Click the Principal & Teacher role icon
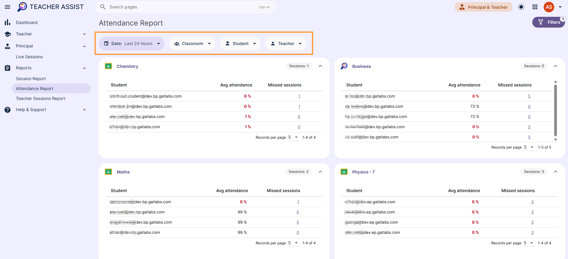568x259 pixels. pos(462,7)
